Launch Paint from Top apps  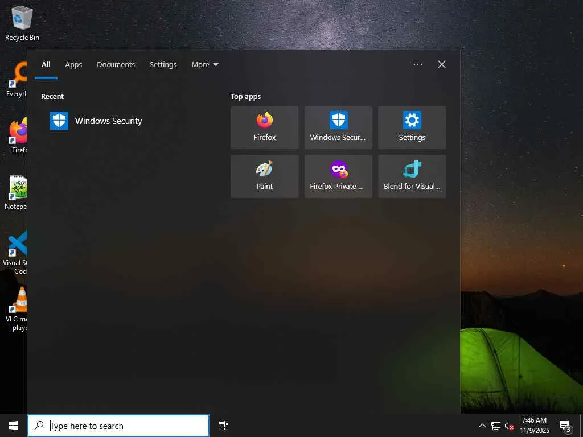264,176
